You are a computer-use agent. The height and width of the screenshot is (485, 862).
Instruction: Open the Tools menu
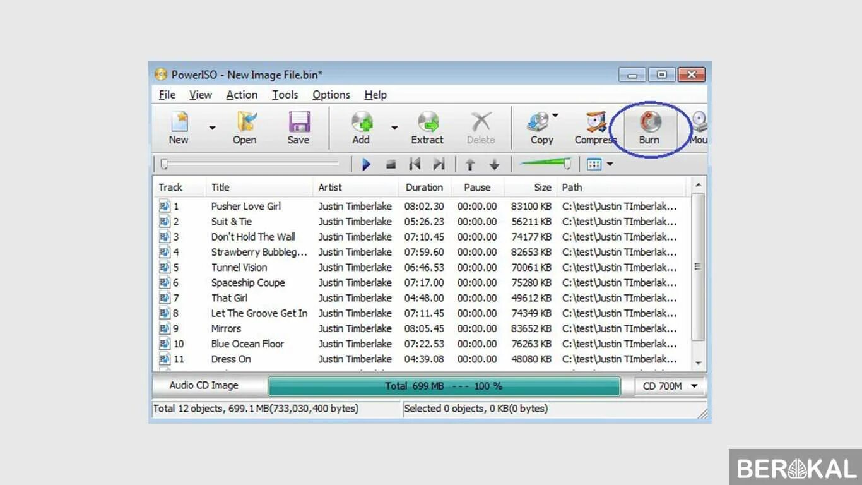tap(285, 95)
